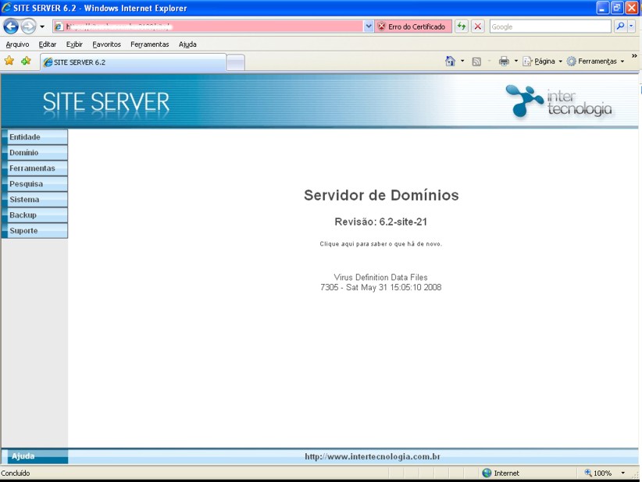This screenshot has height=482, width=642.
Task: Open a new blank tab
Action: pos(235,62)
